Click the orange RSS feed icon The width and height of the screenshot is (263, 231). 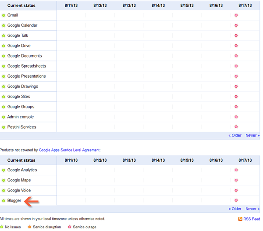coord(240,219)
